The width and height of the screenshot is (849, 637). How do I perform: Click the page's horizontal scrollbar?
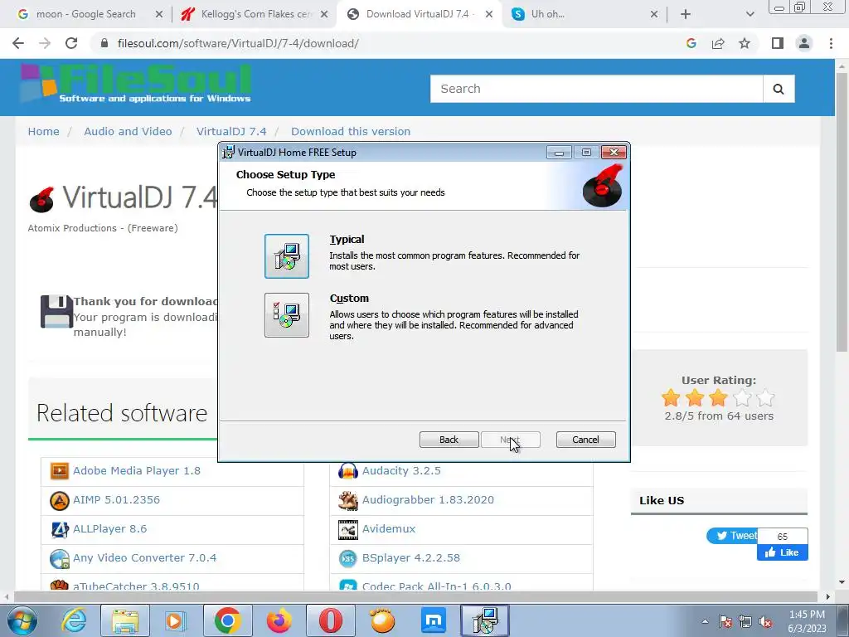417,596
